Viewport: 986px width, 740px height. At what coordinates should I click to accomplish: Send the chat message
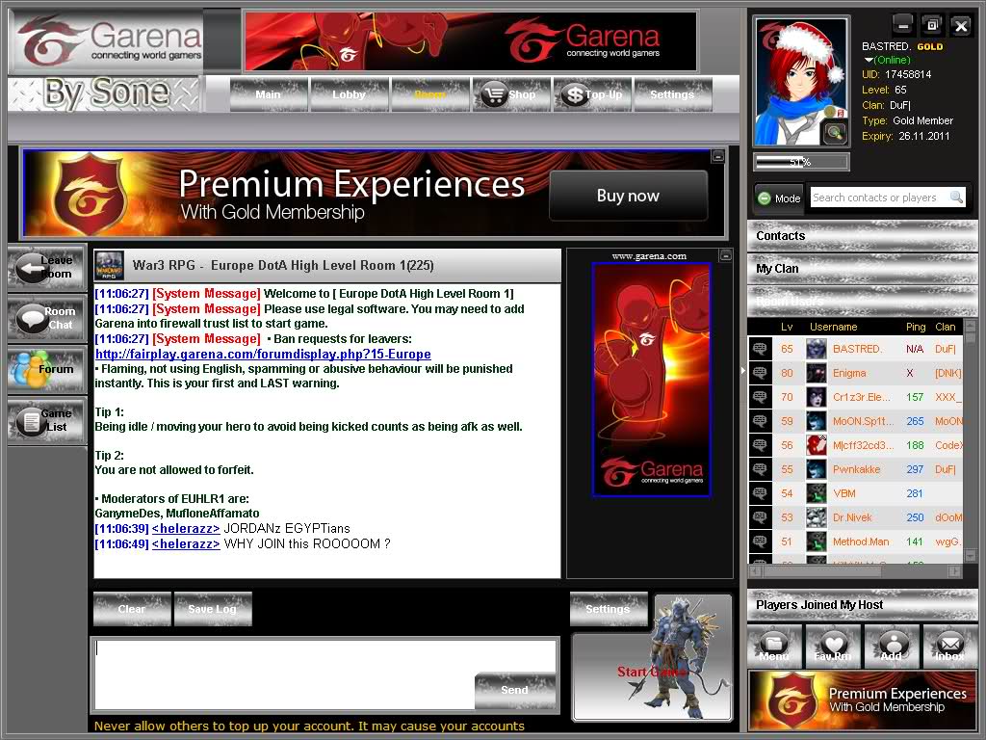[x=515, y=690]
